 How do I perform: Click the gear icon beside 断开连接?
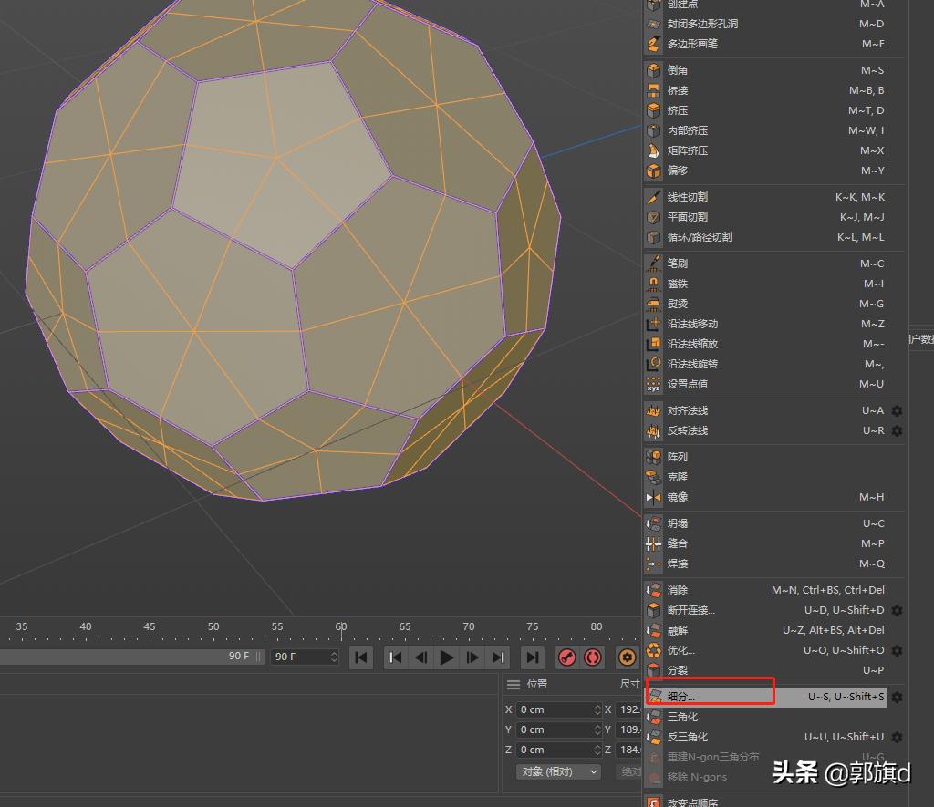click(x=896, y=610)
